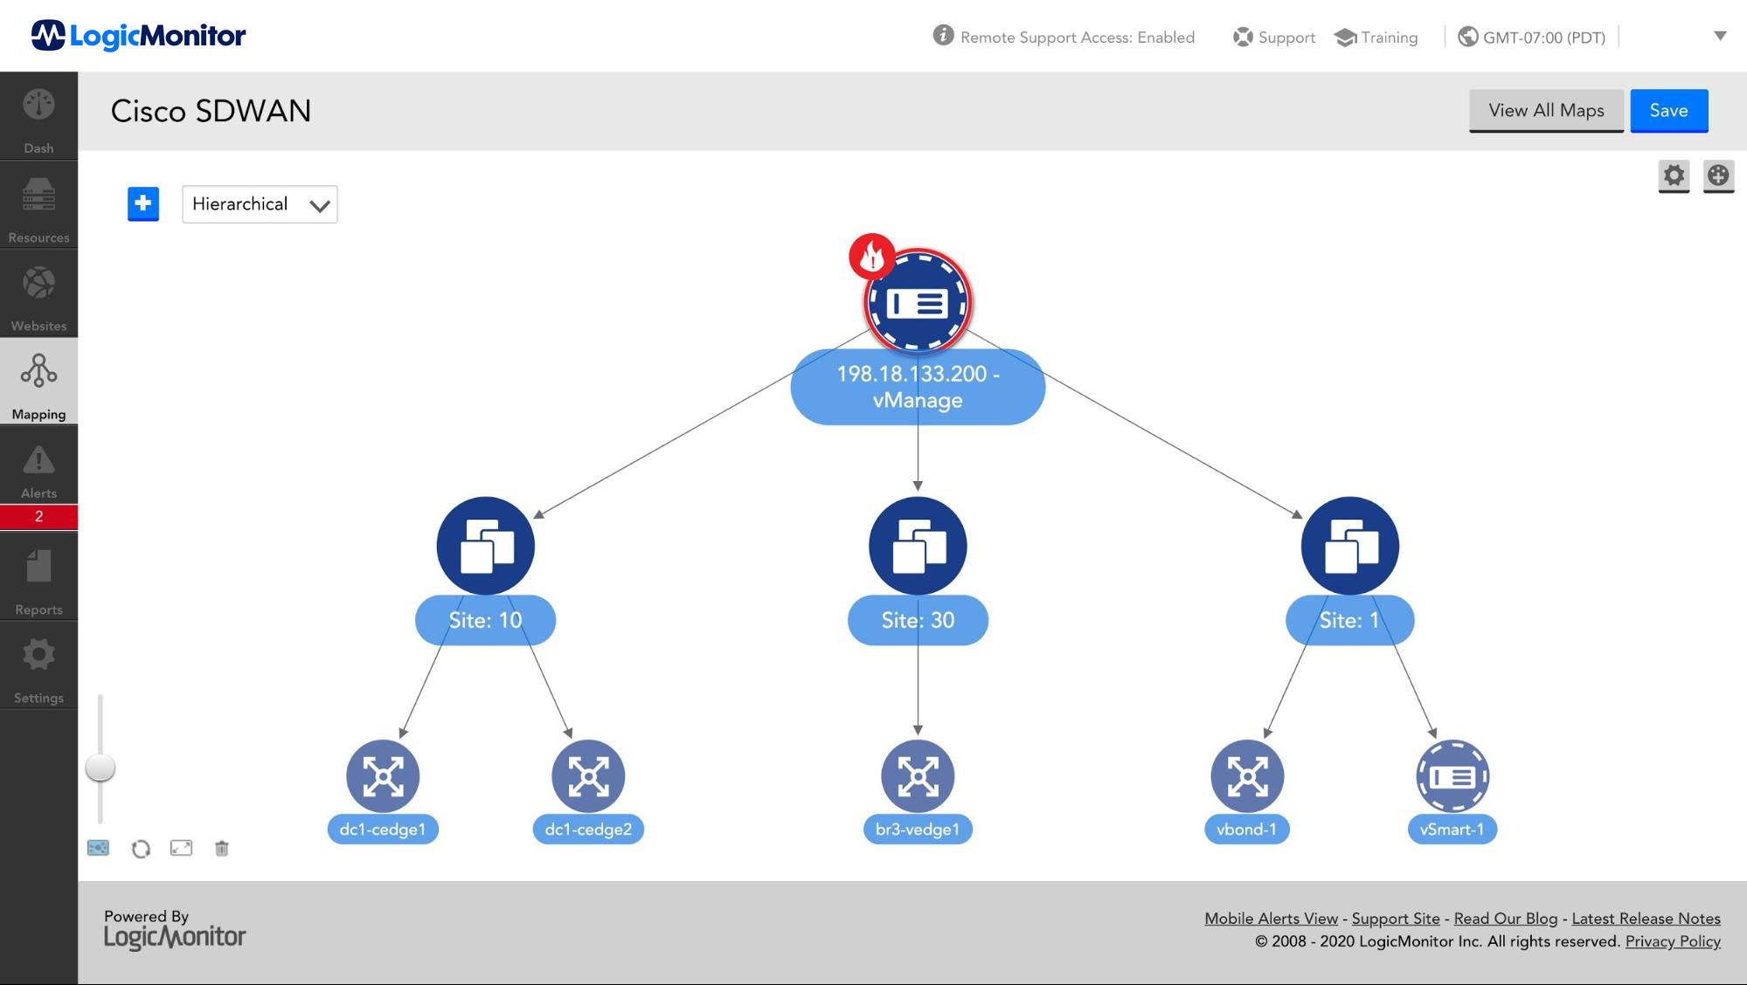1747x985 pixels.
Task: Select the Site: 30 group node icon
Action: pyautogui.click(x=918, y=546)
